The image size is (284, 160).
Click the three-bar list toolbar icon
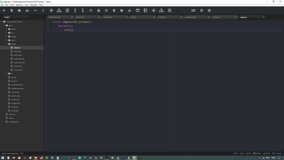click(x=201, y=11)
